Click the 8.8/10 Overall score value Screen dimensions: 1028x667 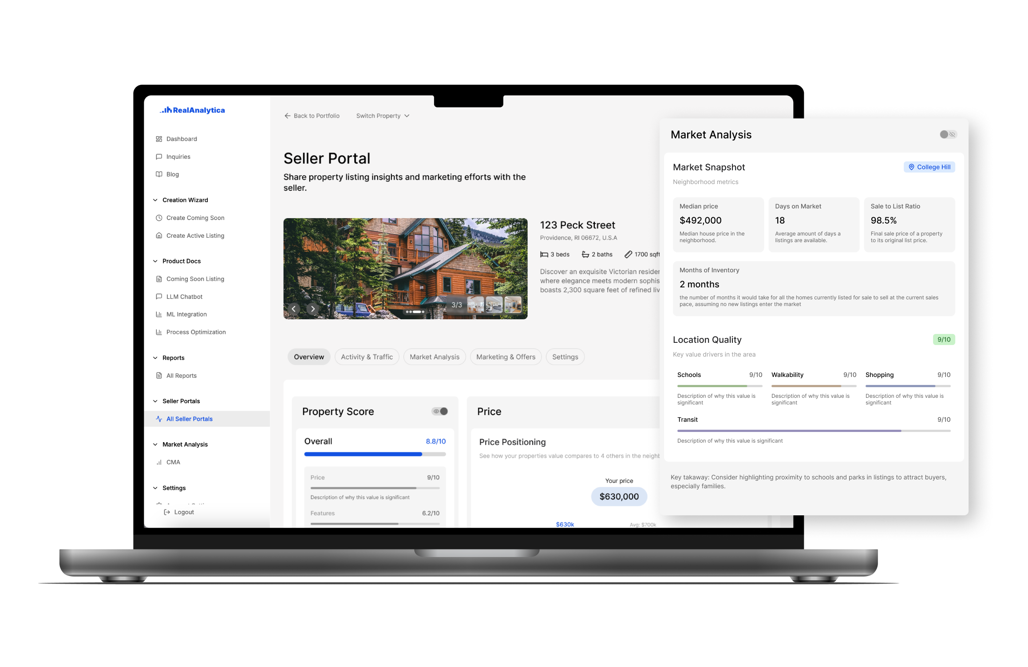(435, 441)
